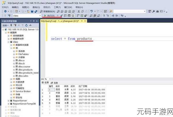Click the Decrease Indent icon

click(113, 16)
